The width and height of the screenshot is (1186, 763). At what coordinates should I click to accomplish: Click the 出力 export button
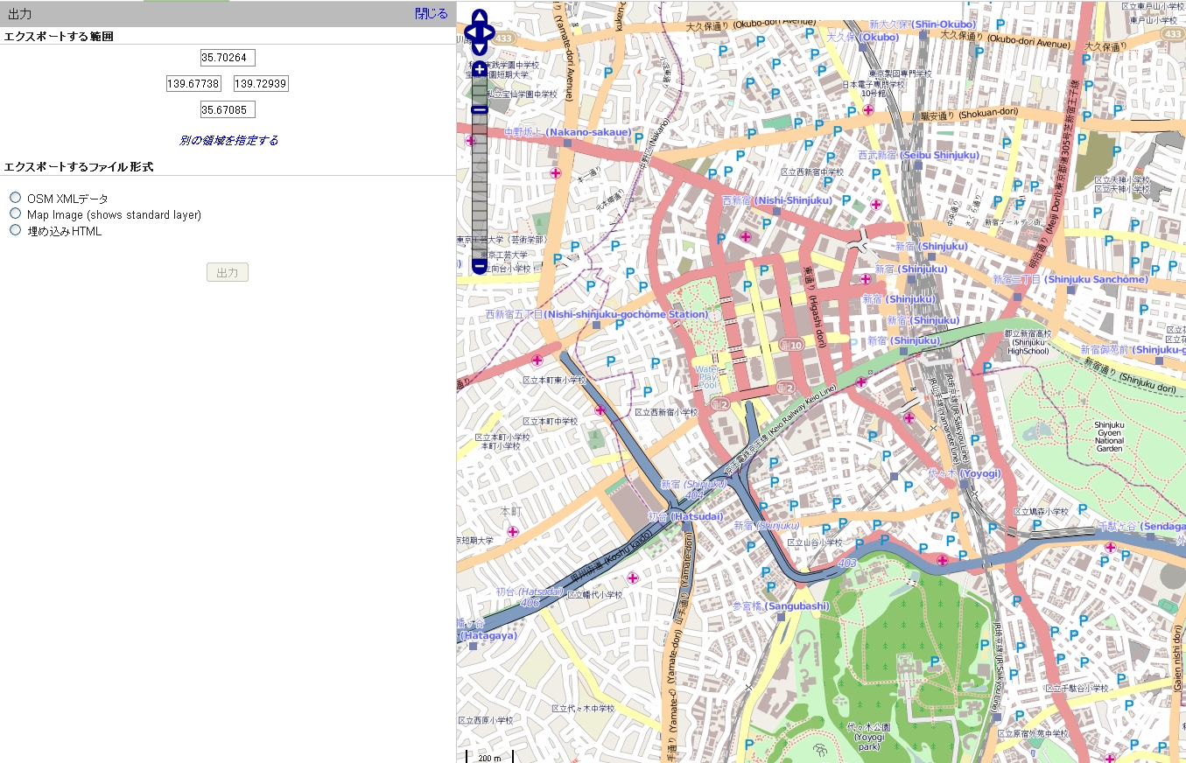pos(228,272)
